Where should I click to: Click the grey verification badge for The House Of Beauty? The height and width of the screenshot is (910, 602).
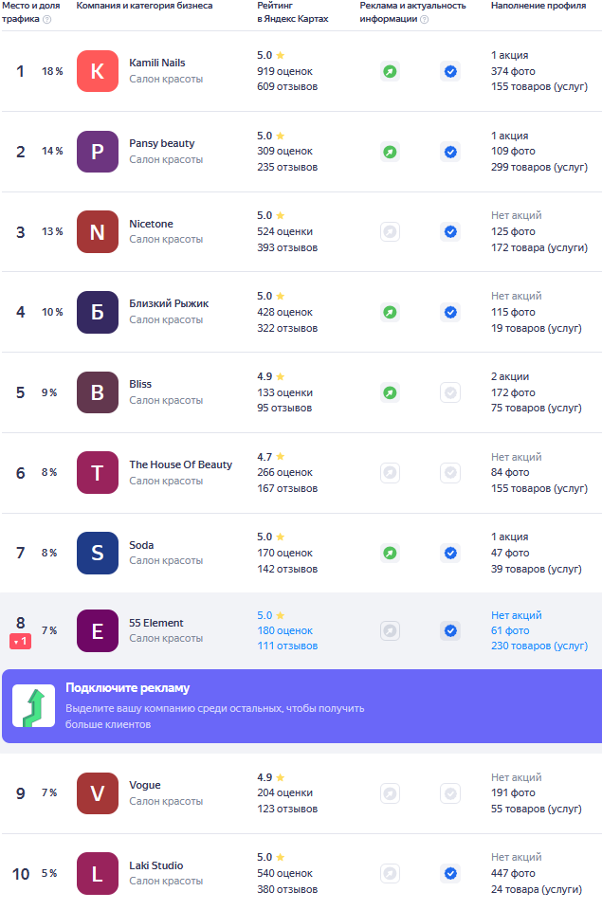450,473
